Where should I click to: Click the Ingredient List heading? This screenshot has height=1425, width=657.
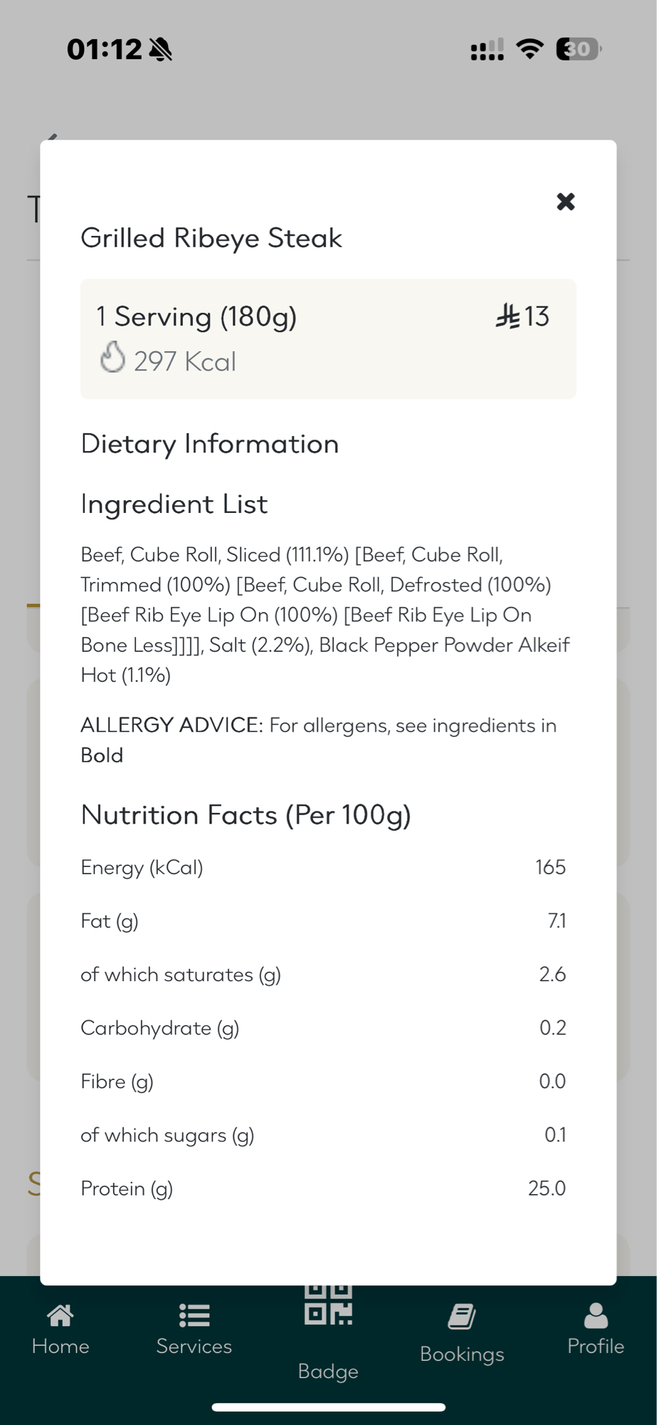(174, 504)
